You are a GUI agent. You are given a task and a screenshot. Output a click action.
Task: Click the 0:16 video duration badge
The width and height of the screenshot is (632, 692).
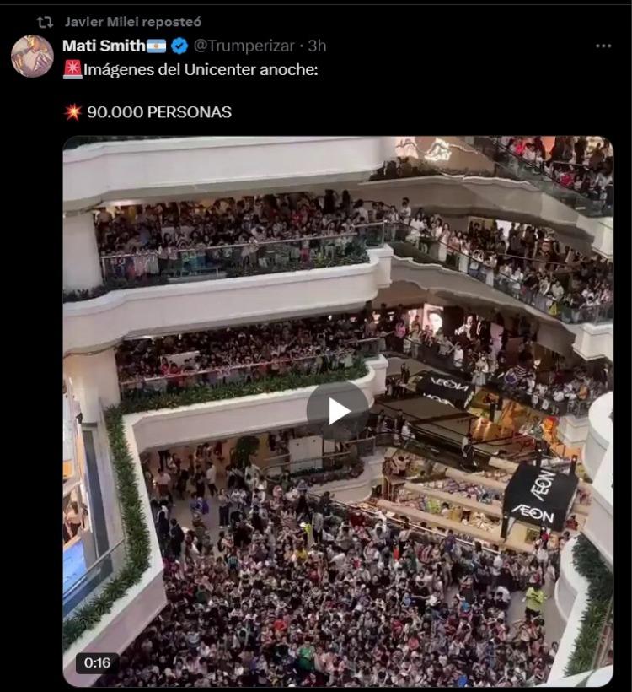pyautogui.click(x=97, y=662)
